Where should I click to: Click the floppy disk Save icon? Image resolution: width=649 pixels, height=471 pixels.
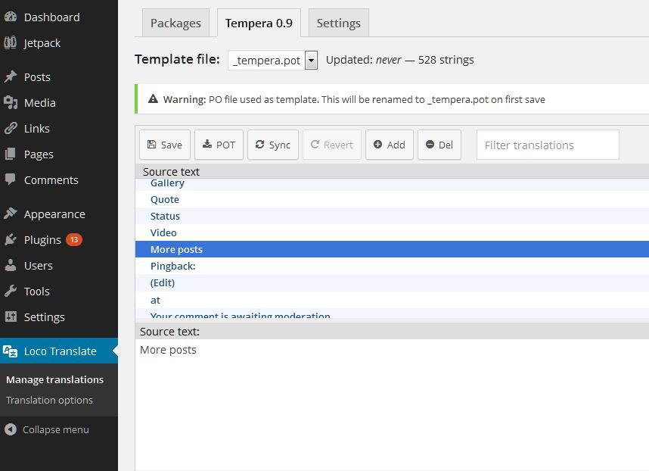click(152, 144)
